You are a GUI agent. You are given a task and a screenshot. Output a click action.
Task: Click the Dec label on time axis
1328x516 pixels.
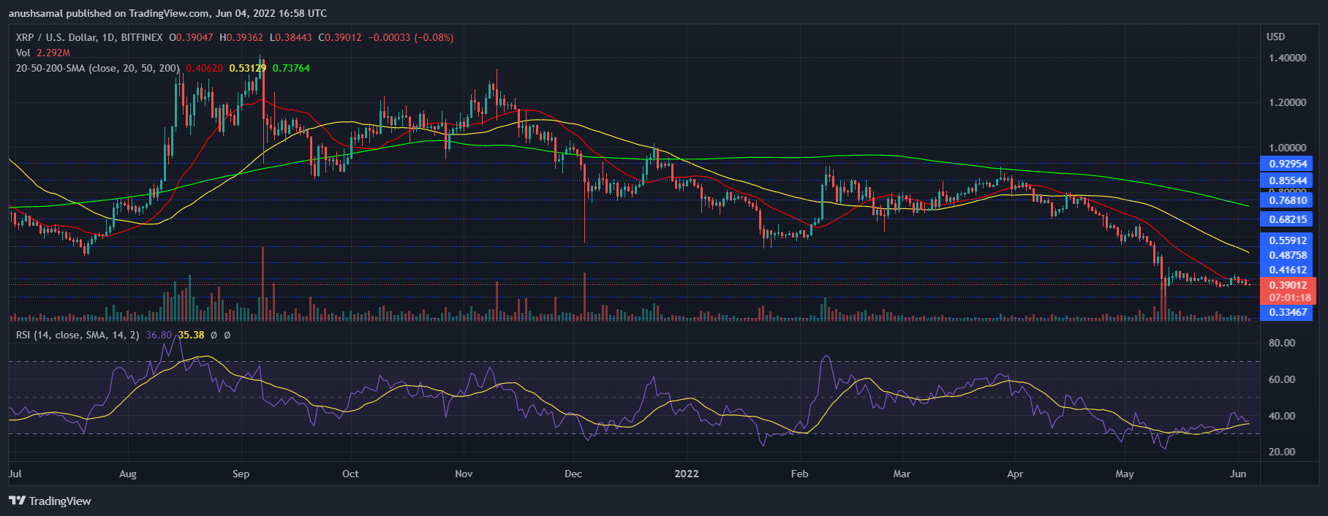click(x=573, y=474)
